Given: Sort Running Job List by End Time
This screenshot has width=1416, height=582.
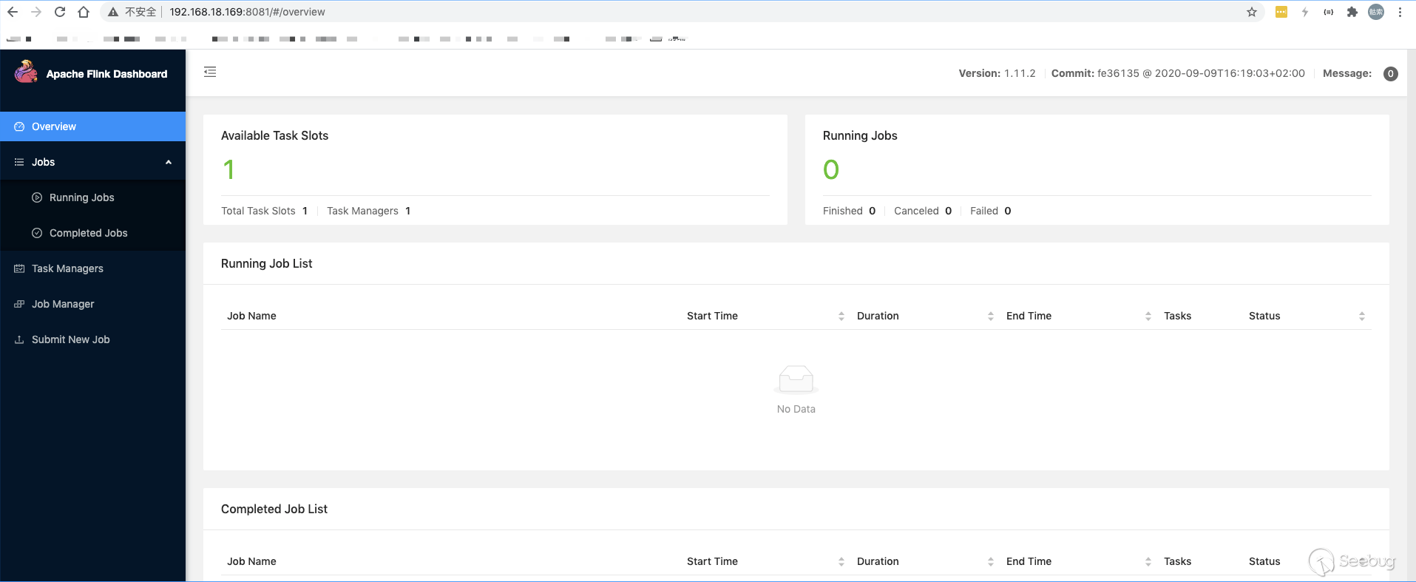Looking at the screenshot, I should coord(1148,316).
